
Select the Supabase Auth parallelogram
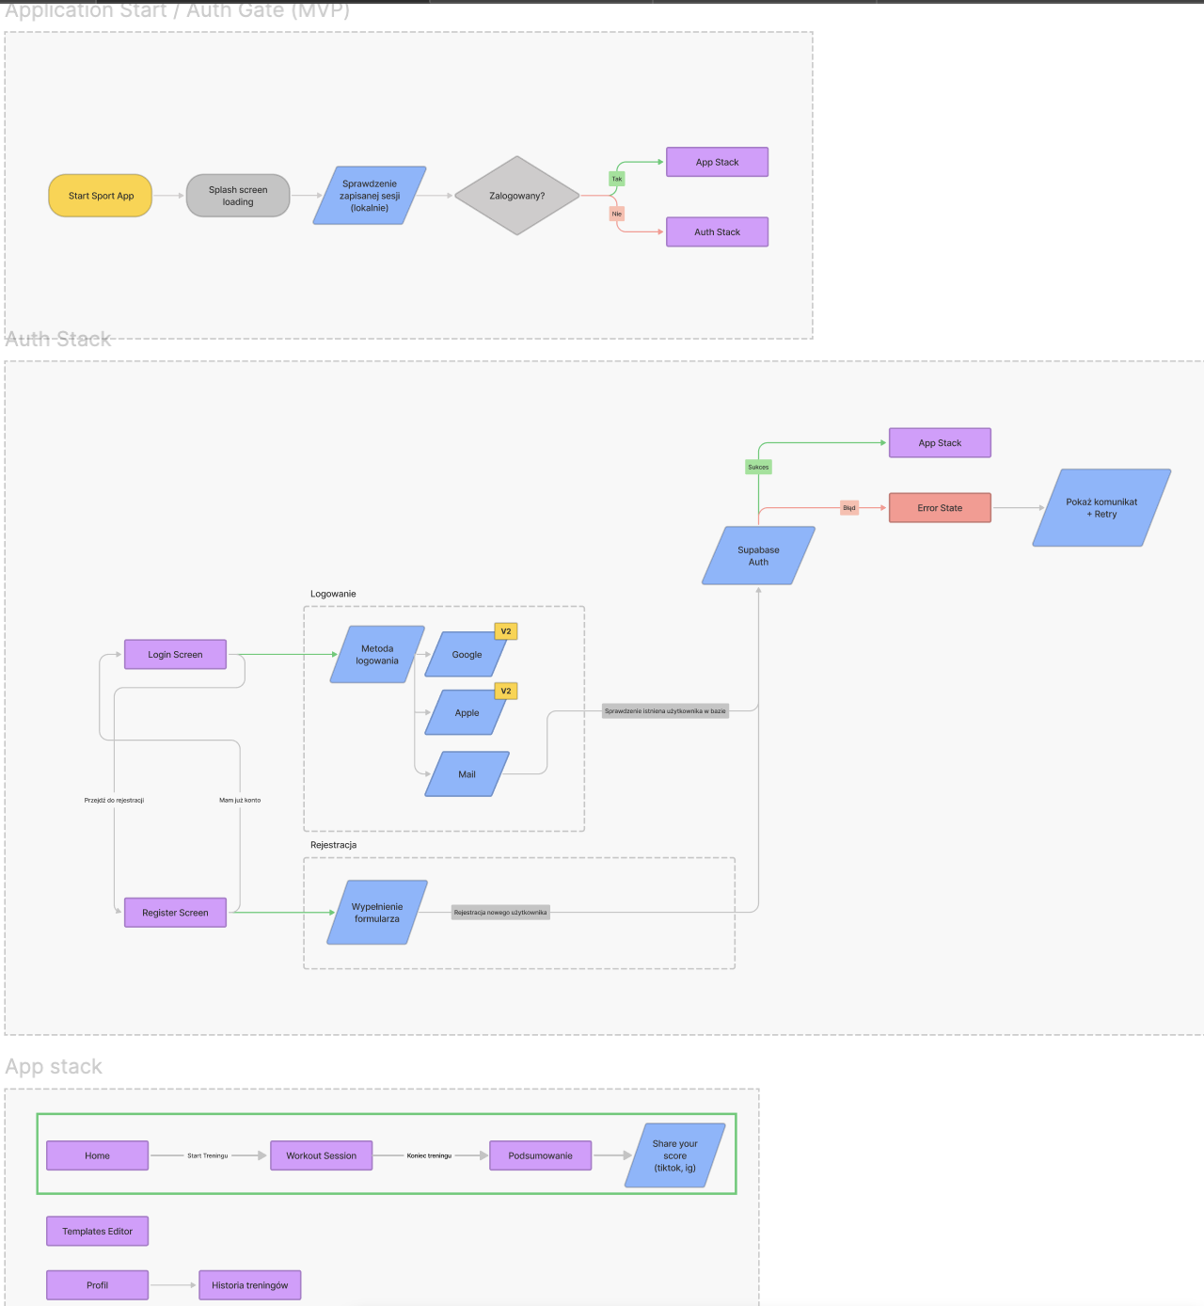pos(758,556)
